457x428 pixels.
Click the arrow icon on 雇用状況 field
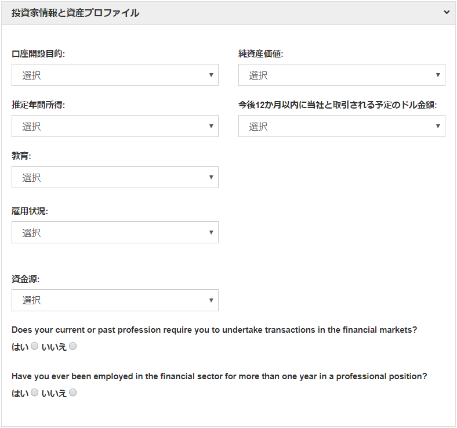[x=212, y=232]
